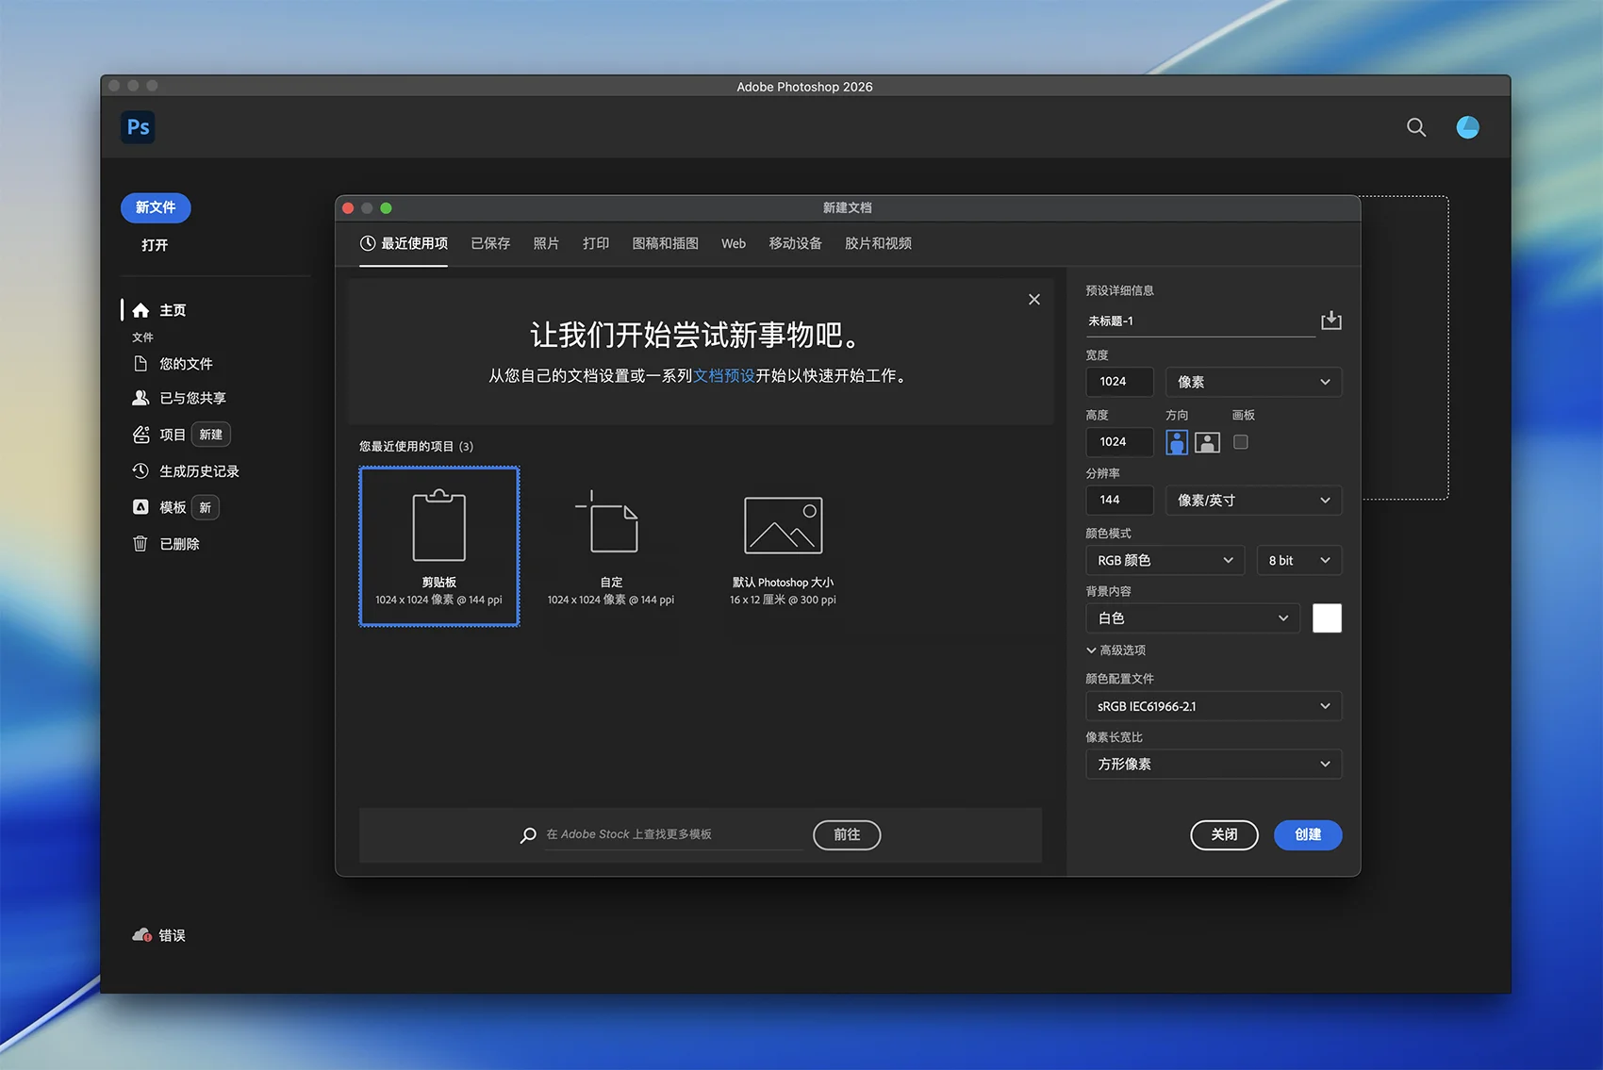
Task: Select portrait orientation
Action: [x=1176, y=442]
